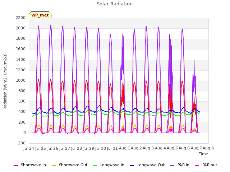Viewport: 230px width, 172px height.
Task: Click the magenta PAR out legend swatch
Action: pyautogui.click(x=197, y=166)
